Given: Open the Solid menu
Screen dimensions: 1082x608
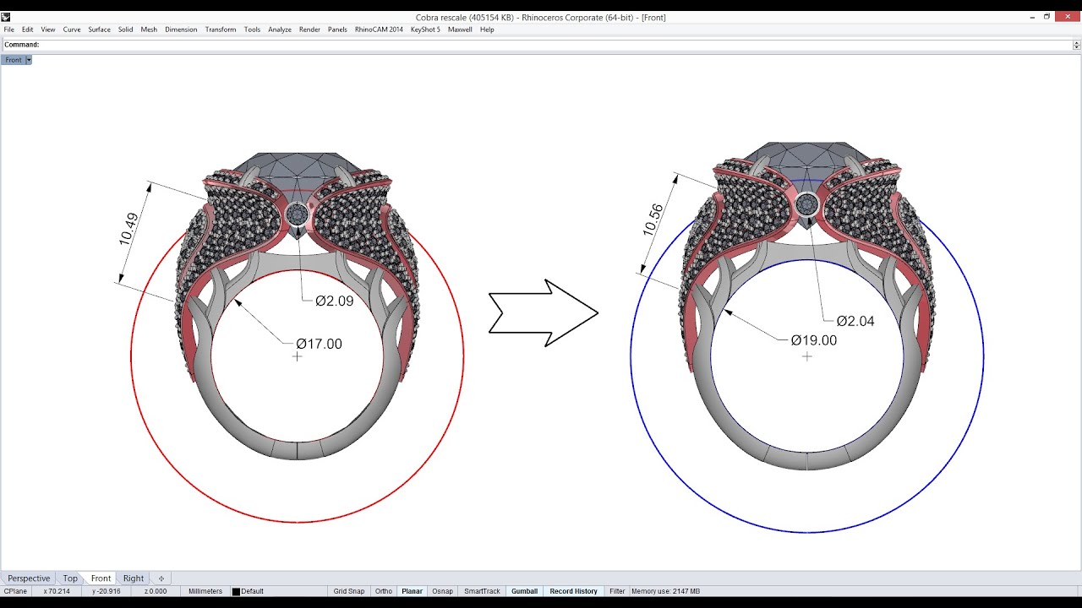Looking at the screenshot, I should pyautogui.click(x=125, y=30).
